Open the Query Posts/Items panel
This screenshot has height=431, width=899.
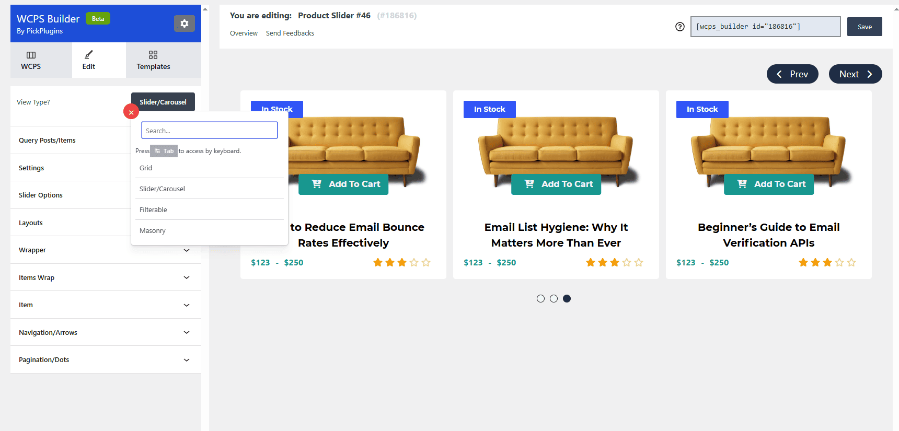tap(47, 140)
